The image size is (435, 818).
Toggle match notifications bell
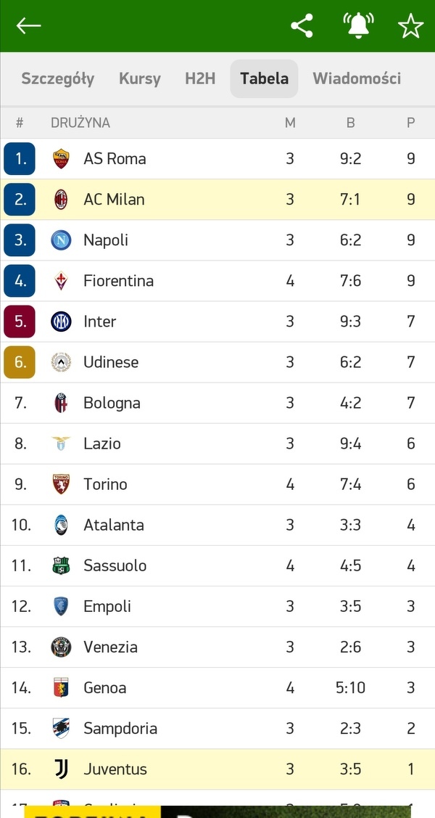(357, 26)
